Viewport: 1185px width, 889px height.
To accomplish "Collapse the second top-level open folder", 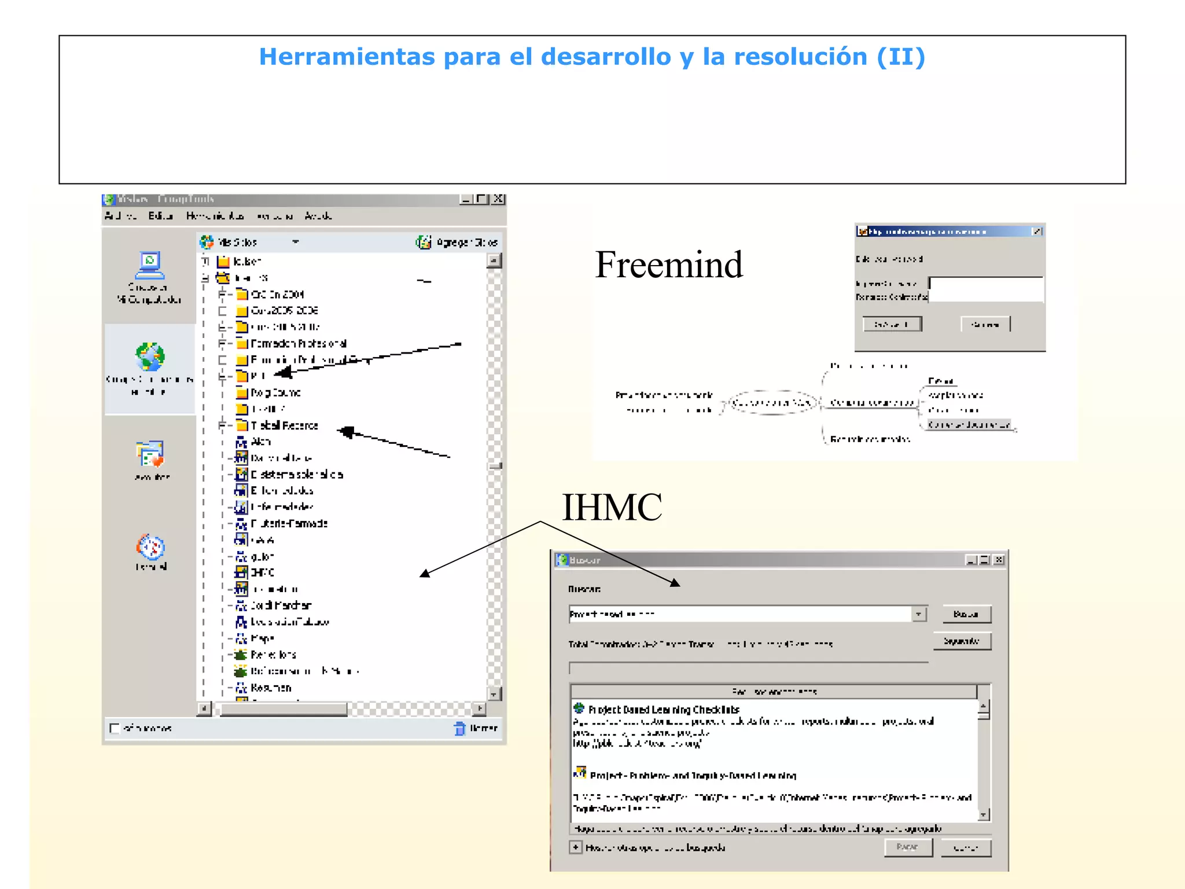I will pos(205,278).
